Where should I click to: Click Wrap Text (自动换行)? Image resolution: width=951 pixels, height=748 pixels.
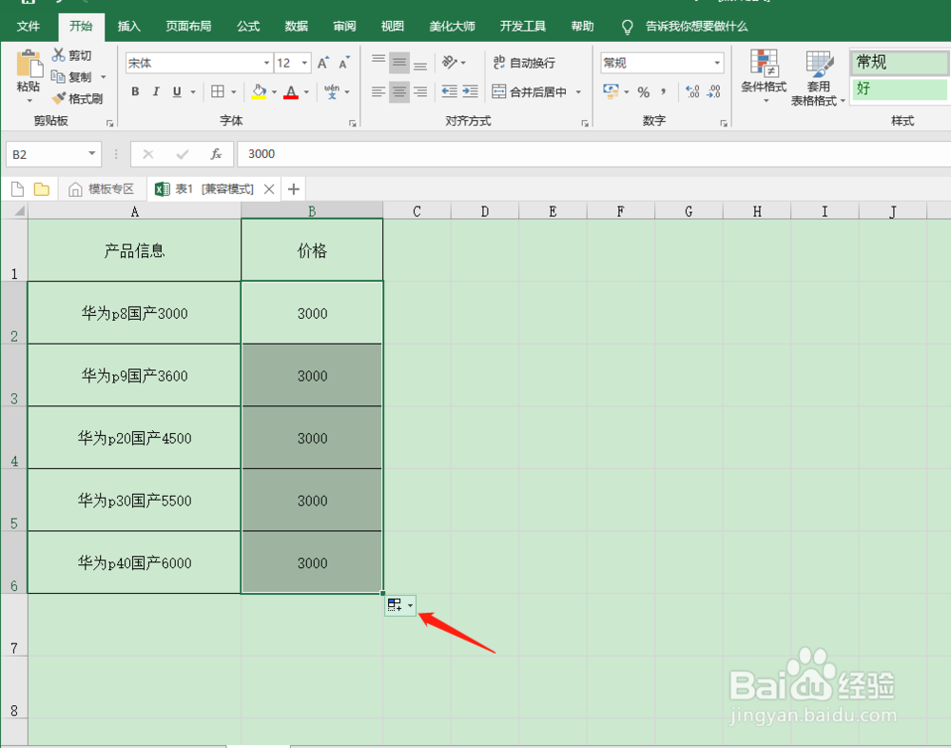[x=524, y=62]
